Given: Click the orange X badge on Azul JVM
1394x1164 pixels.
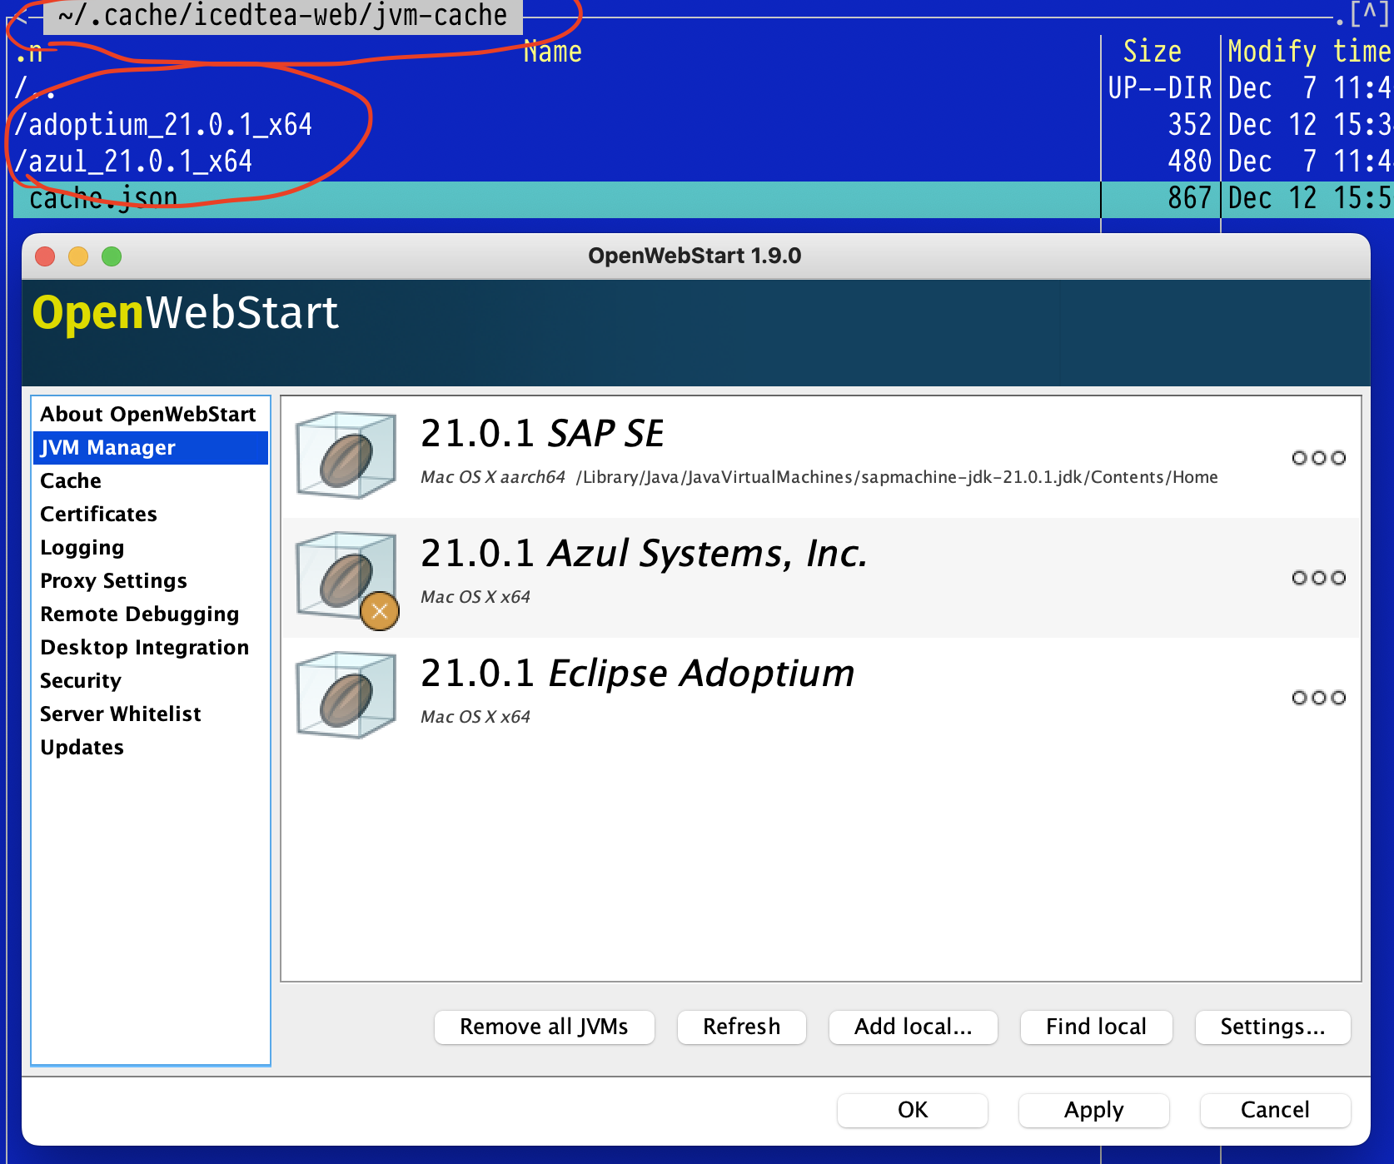Looking at the screenshot, I should tap(380, 611).
